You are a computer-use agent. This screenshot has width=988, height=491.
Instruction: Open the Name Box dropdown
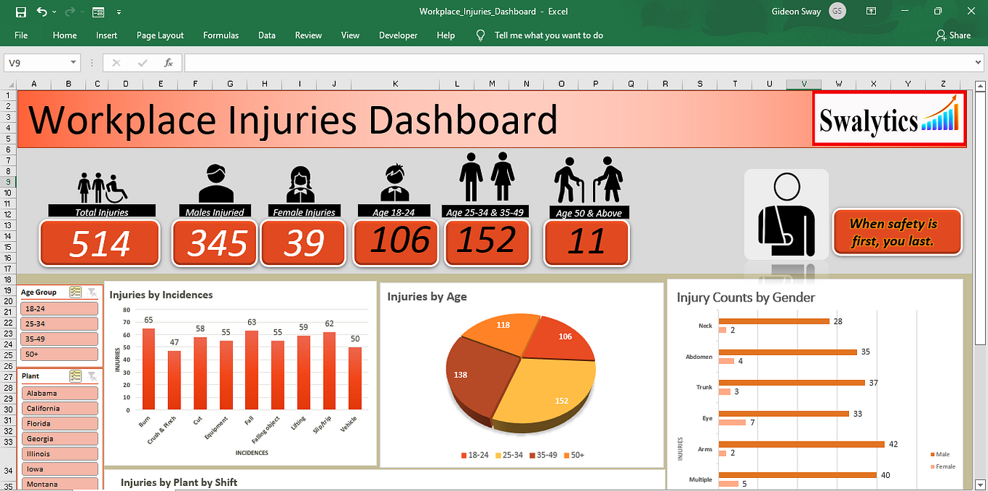point(72,62)
